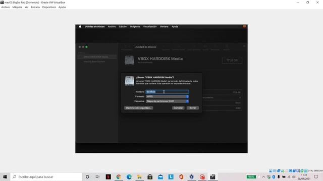Open Microsoft Office from the taskbar

[181, 176]
